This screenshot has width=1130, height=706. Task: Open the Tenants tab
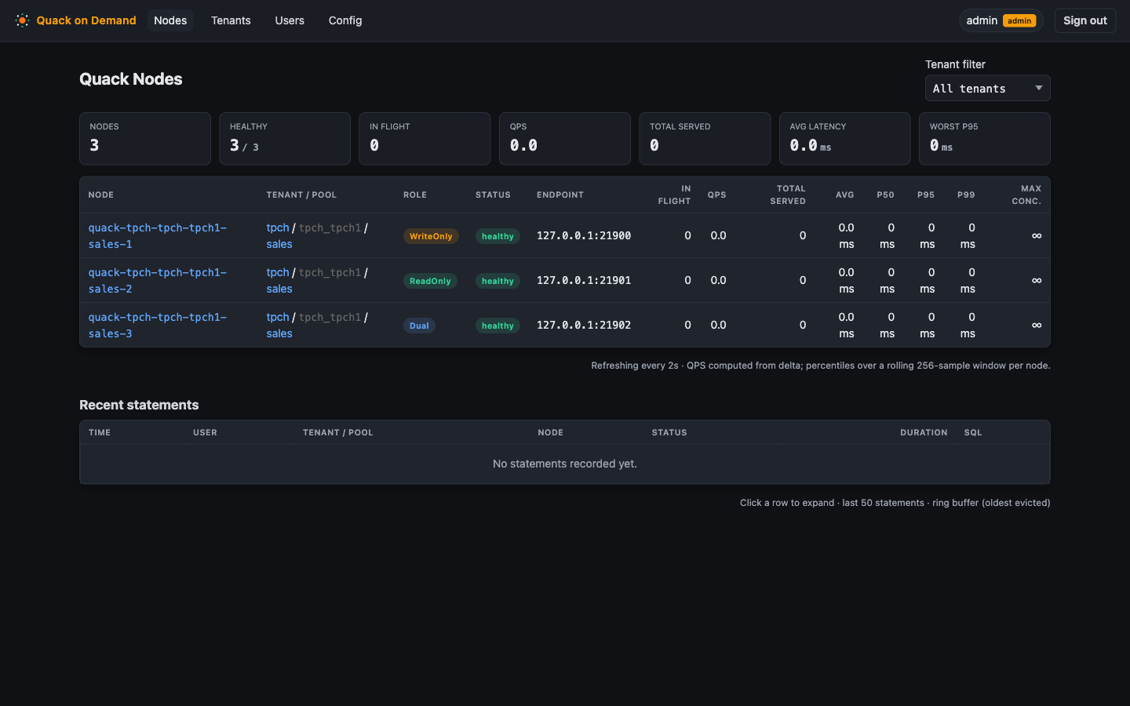(231, 20)
